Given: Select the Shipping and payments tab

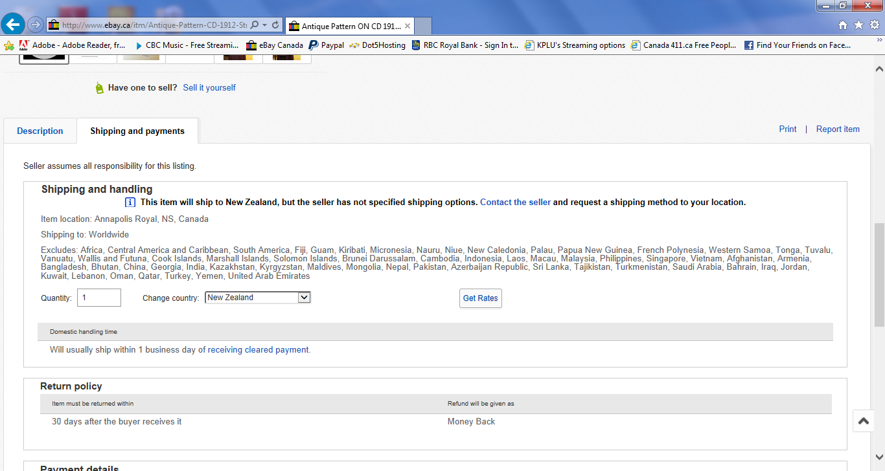Looking at the screenshot, I should (x=137, y=131).
